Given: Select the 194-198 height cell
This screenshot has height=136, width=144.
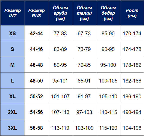Looking at the screenshot, I should click(132, 128).
